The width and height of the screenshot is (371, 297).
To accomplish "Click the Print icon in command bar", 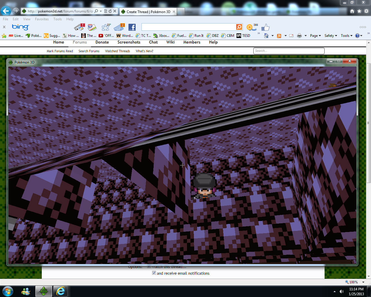I will [x=299, y=36].
